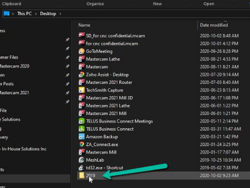Viewport: 250px width, 188px height.
Task: Select the 2019 folder icon
Action: (82, 175)
